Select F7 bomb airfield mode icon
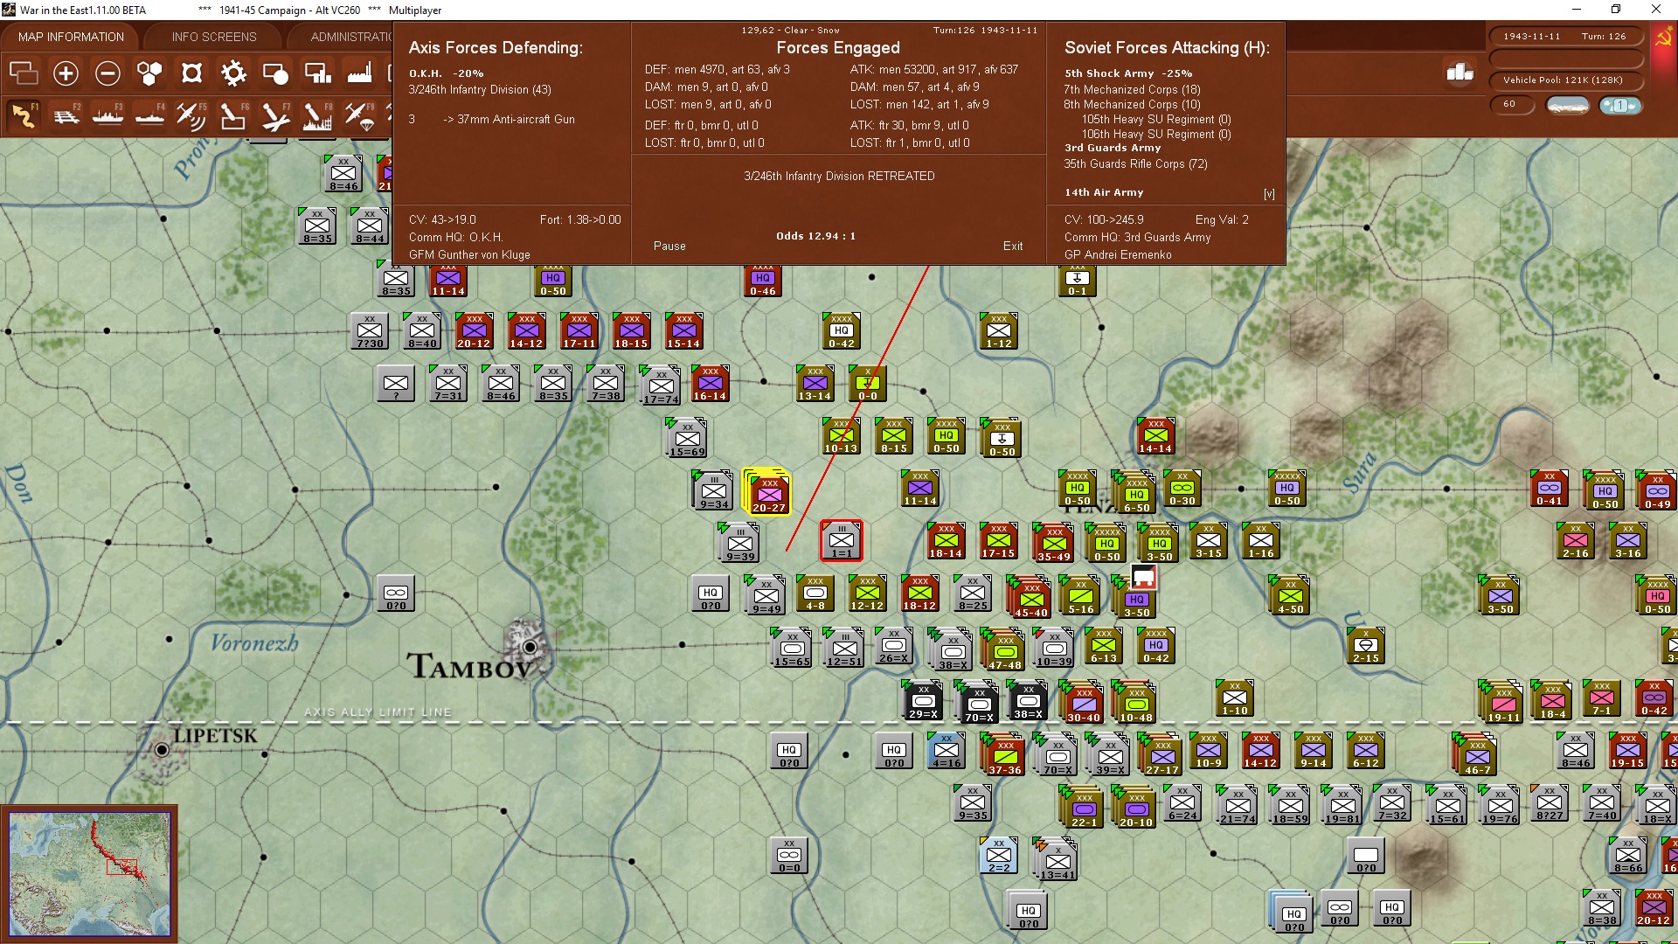 tap(275, 115)
